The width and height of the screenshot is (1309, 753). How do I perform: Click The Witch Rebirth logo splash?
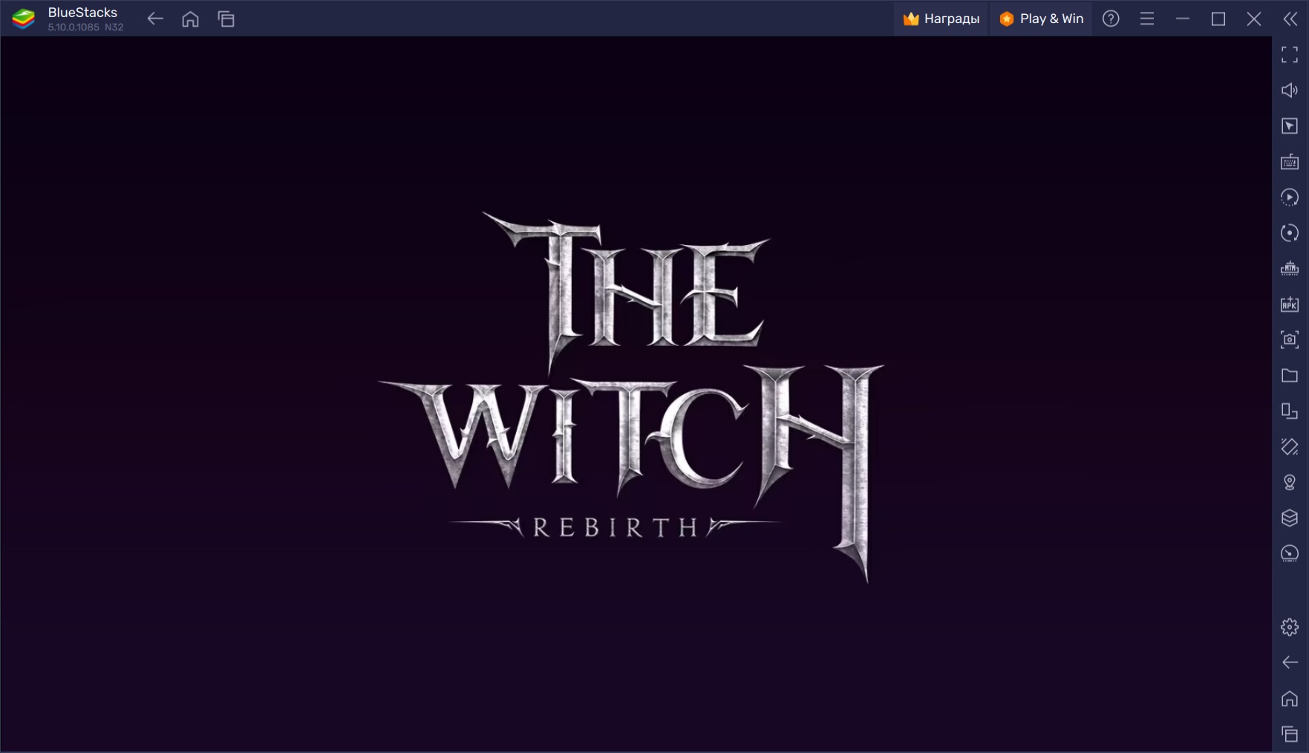(631, 397)
